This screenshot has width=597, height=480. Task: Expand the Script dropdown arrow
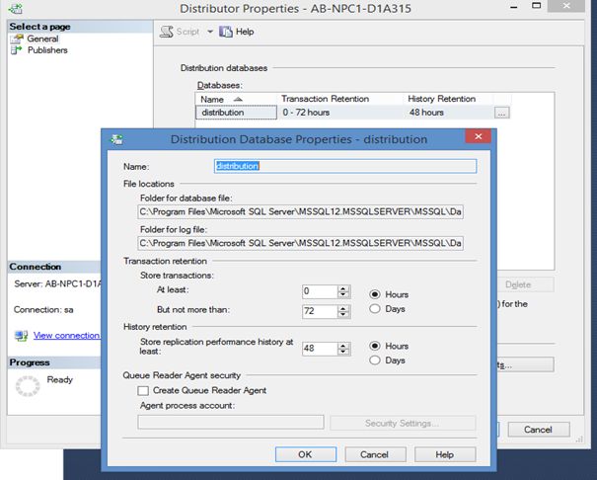pos(210,32)
